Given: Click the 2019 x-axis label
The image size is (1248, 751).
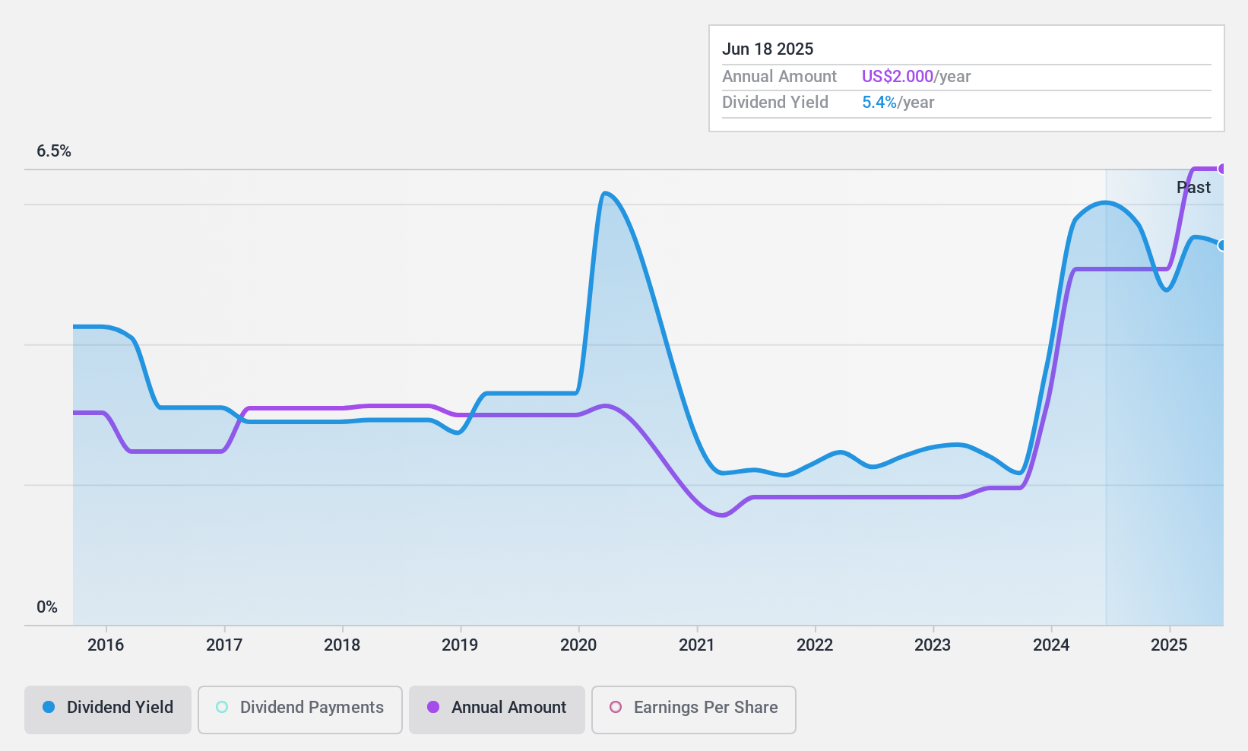Looking at the screenshot, I should click(460, 645).
